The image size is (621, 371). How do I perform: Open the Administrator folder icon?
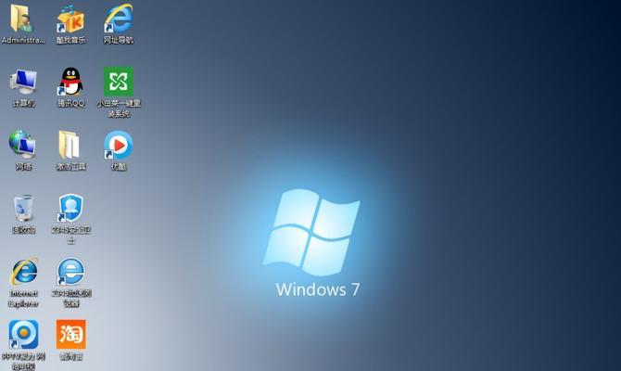(23, 19)
